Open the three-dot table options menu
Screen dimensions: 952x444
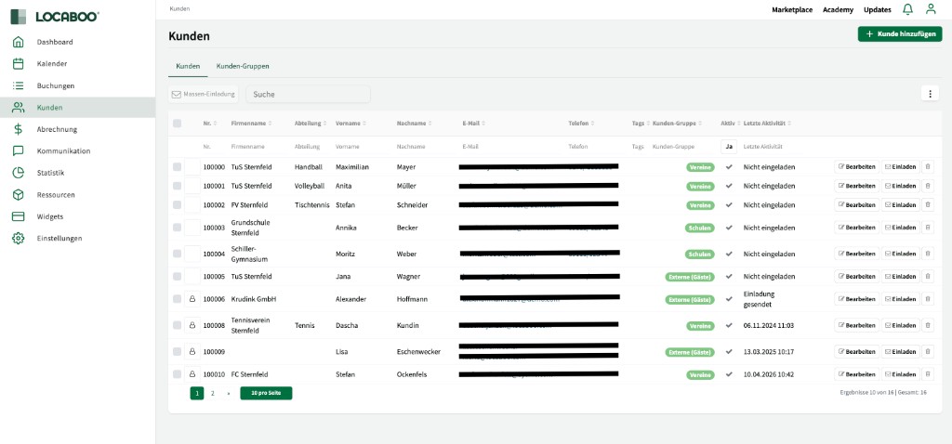(930, 94)
